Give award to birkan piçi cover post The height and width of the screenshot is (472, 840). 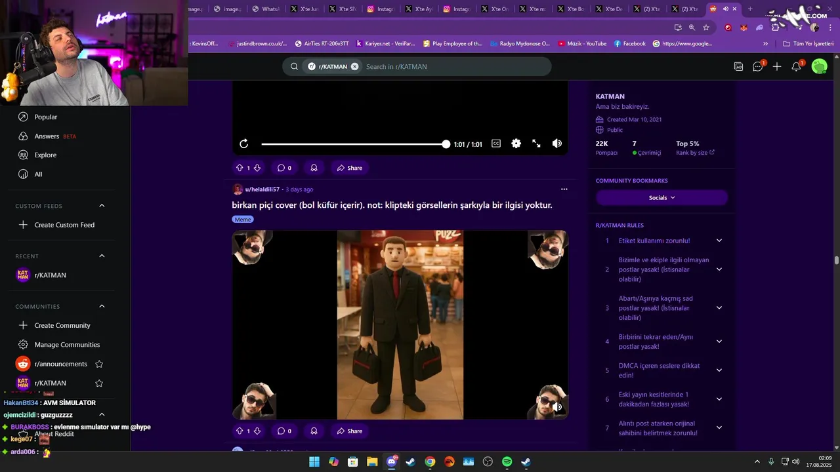(314, 431)
